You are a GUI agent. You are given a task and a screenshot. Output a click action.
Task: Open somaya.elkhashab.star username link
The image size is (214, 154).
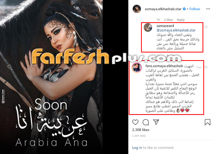[163, 9]
